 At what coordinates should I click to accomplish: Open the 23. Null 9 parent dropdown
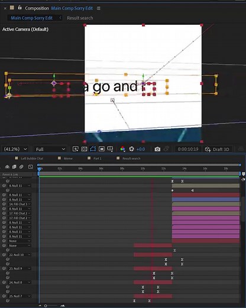pos(20,268)
